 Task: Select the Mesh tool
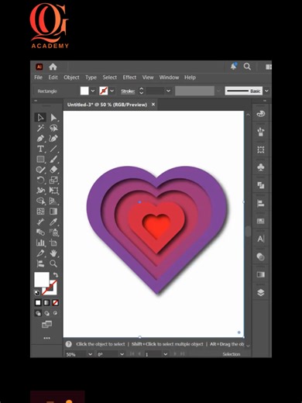point(40,212)
